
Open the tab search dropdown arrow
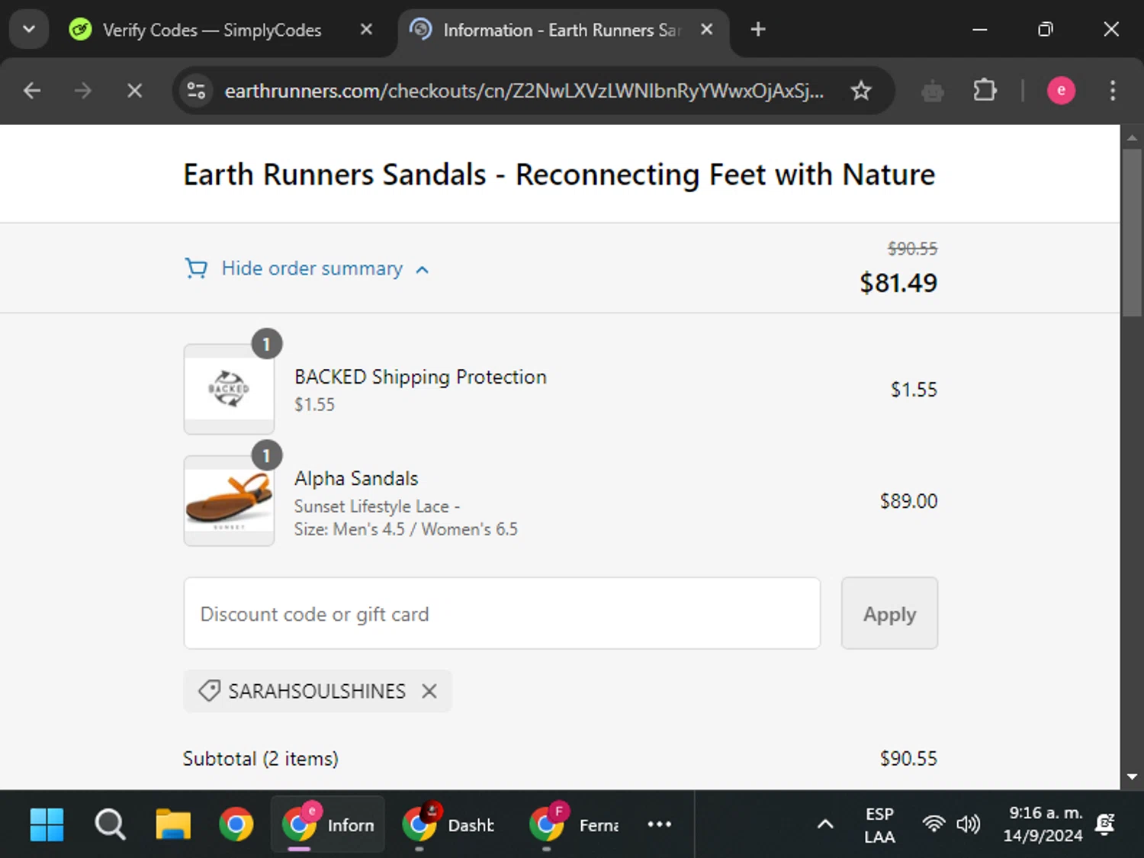tap(29, 30)
